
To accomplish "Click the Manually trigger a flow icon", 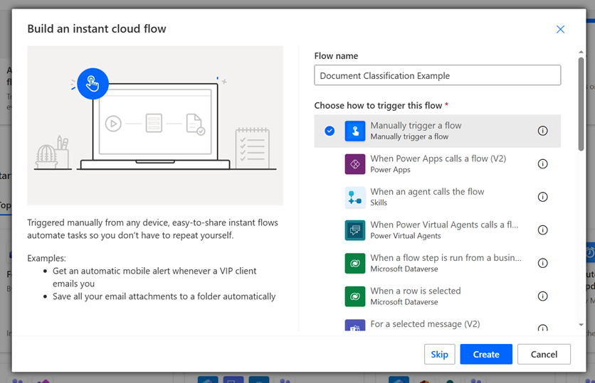I will point(355,131).
